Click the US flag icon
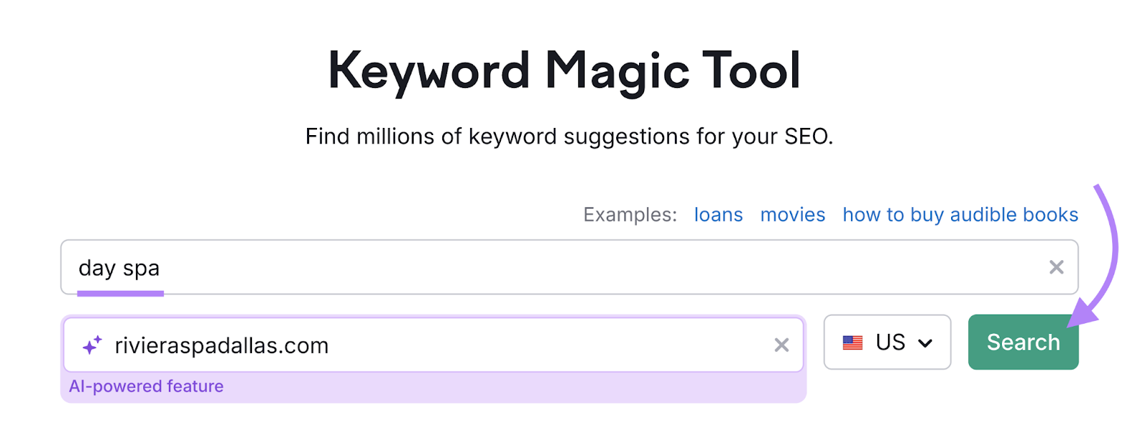The width and height of the screenshot is (1145, 446). click(854, 342)
